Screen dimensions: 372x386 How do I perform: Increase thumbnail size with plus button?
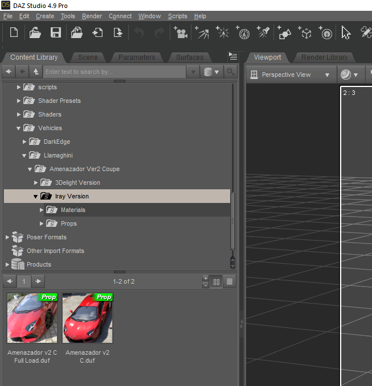coord(206,279)
